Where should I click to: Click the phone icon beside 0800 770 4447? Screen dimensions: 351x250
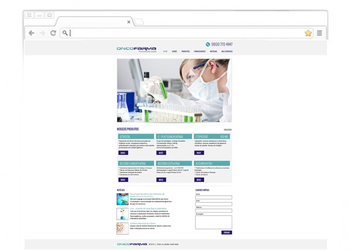[208, 44]
